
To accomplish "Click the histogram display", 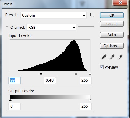I will 50,55.
